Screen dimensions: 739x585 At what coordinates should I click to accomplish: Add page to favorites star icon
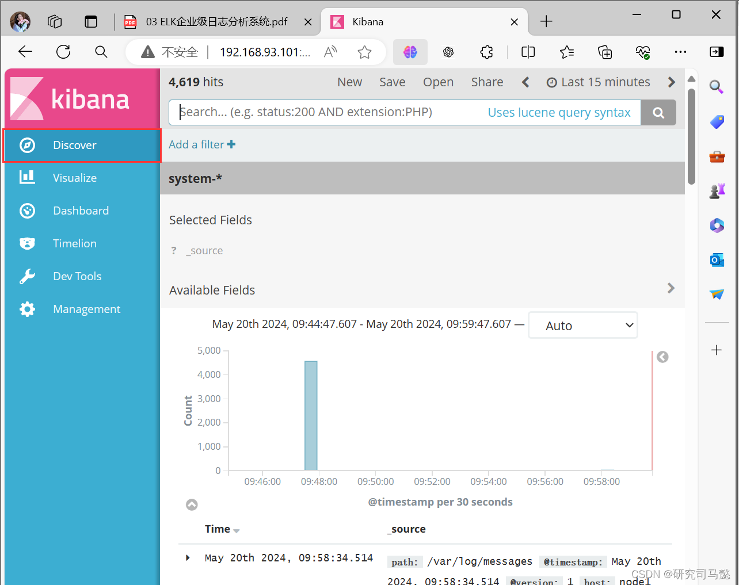click(x=364, y=52)
